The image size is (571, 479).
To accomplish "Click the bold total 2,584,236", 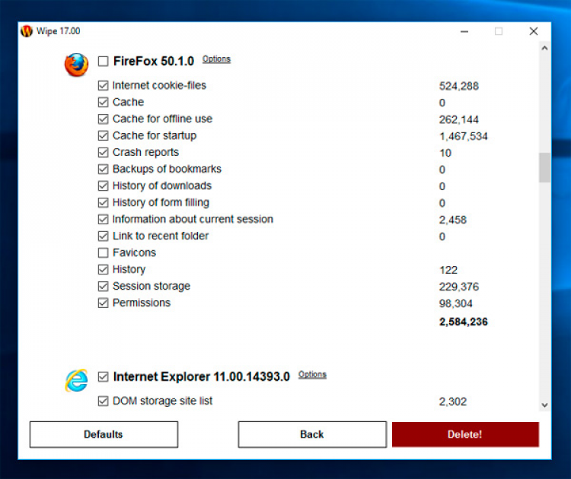I will pyautogui.click(x=463, y=322).
